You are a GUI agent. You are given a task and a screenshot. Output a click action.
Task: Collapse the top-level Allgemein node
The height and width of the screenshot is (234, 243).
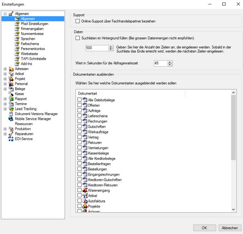tap(5, 14)
